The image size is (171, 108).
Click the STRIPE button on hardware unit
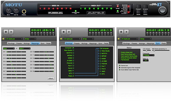(145, 6)
